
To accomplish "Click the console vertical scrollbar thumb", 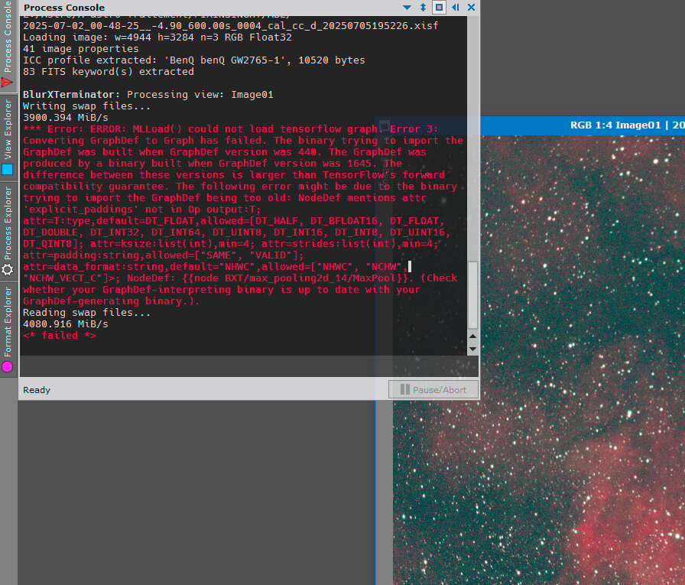I will pyautogui.click(x=472, y=295).
